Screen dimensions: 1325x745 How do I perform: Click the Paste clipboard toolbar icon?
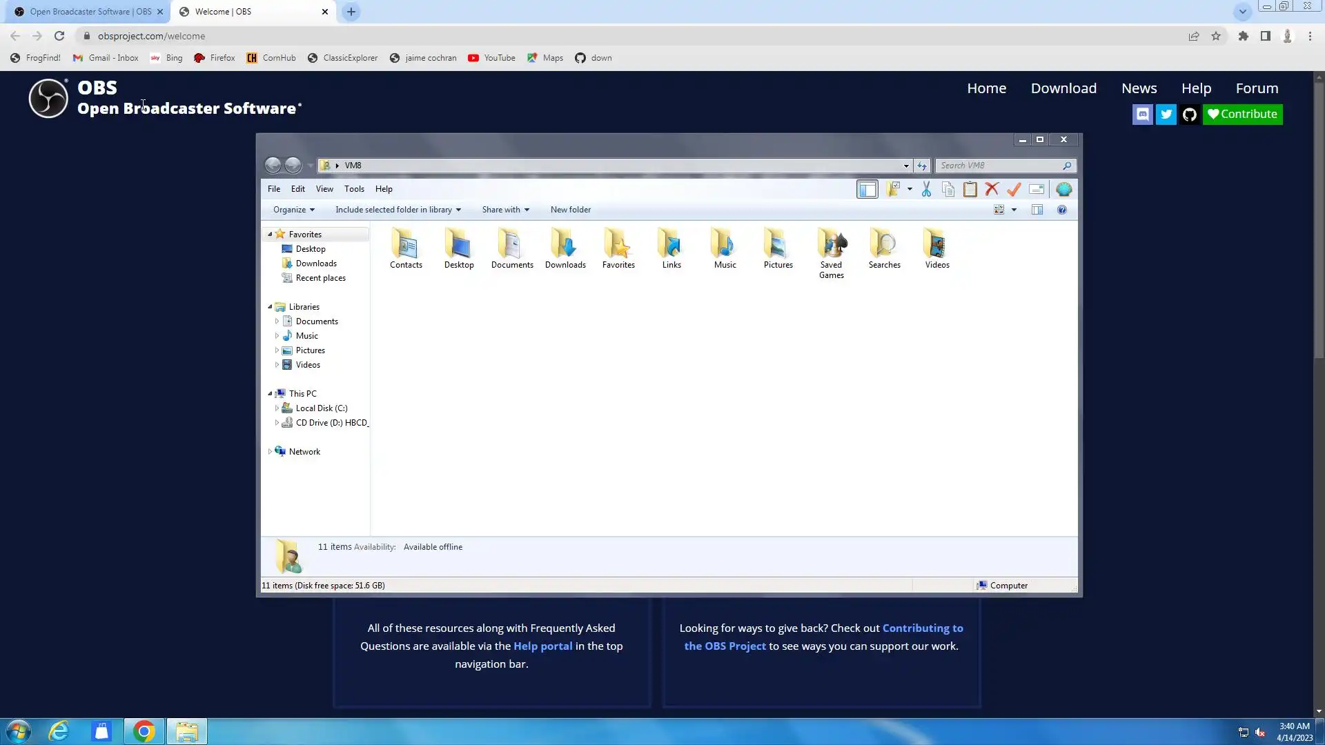pyautogui.click(x=970, y=189)
